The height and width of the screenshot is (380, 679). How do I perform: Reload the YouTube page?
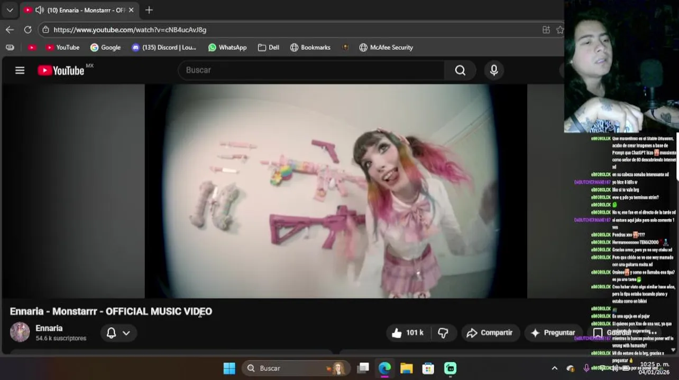click(x=27, y=30)
